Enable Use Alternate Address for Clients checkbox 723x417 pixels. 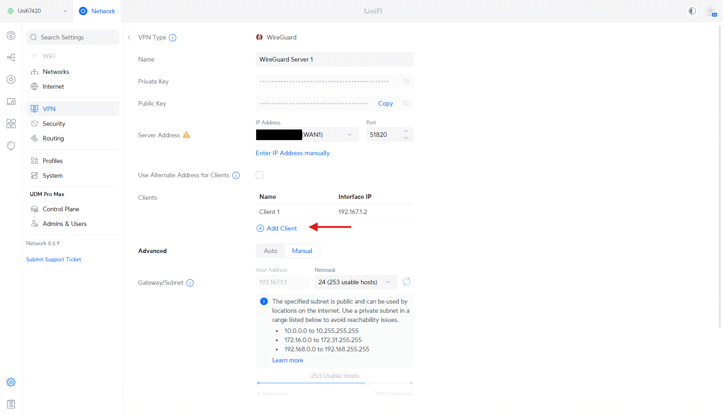click(259, 175)
